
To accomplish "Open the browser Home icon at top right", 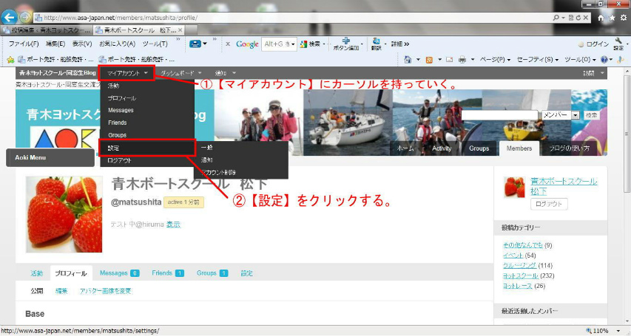I will point(601,18).
